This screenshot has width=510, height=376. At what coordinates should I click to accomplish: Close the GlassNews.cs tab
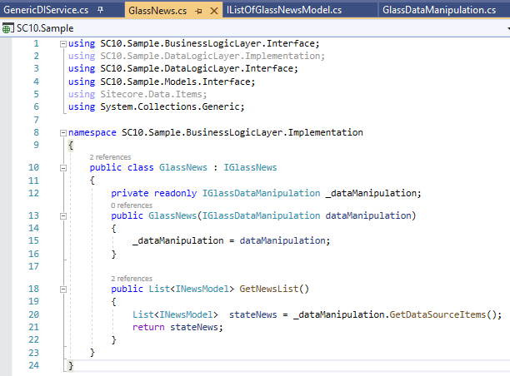[x=213, y=11]
